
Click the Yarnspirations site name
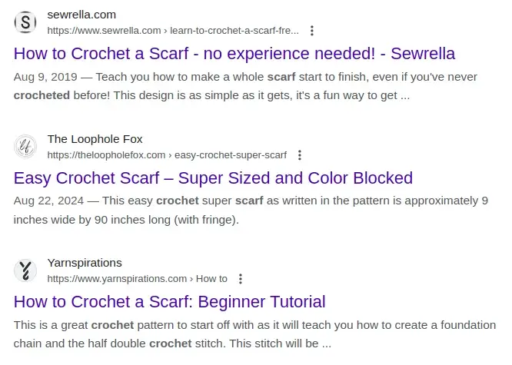tap(85, 263)
